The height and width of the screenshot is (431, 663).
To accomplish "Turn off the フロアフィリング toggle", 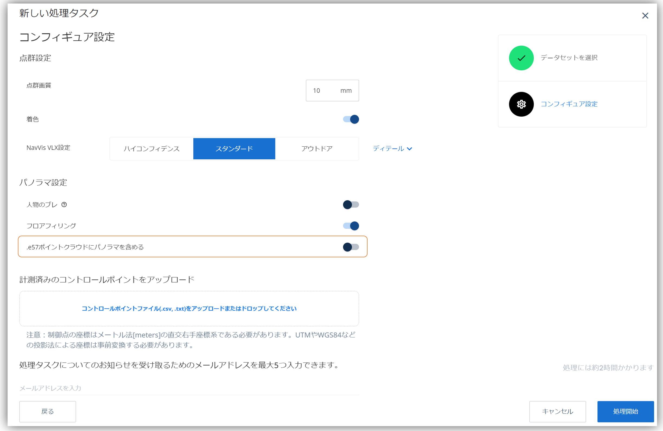I will (x=352, y=226).
